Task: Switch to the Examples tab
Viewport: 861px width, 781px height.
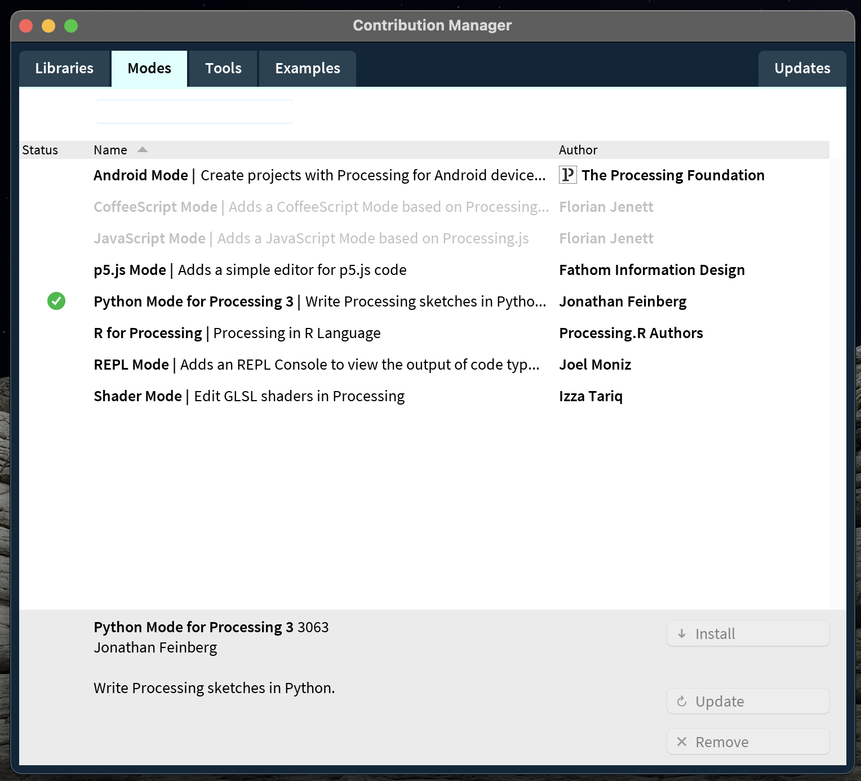Action: point(307,69)
